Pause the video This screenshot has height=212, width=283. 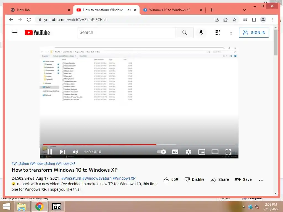pyautogui.click(x=50, y=152)
